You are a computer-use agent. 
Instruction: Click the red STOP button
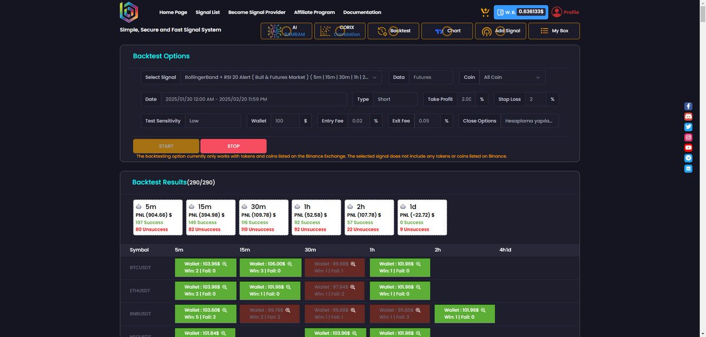(x=234, y=146)
